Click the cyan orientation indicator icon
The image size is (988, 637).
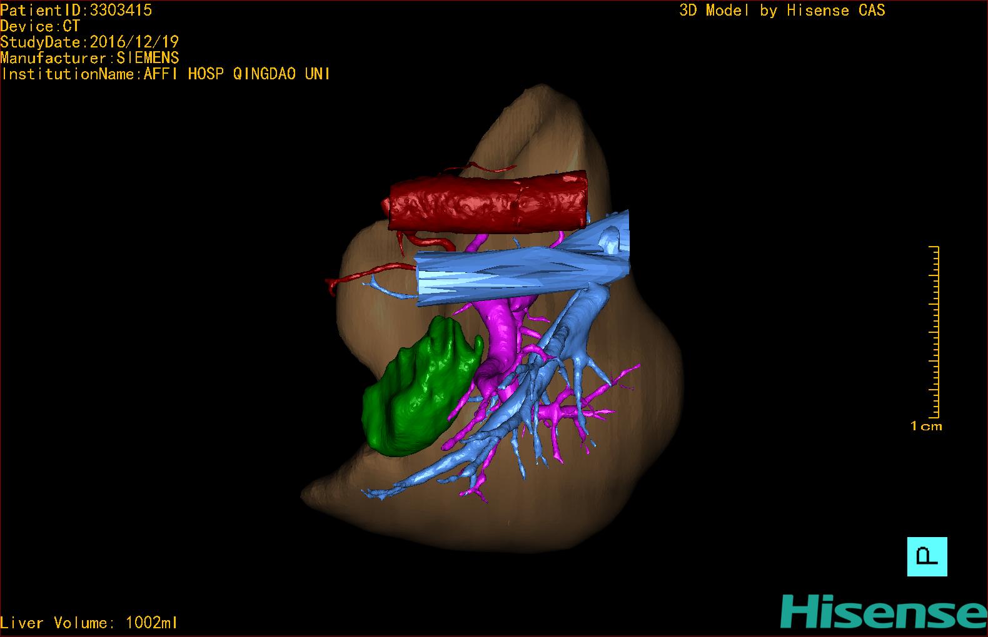point(927,556)
